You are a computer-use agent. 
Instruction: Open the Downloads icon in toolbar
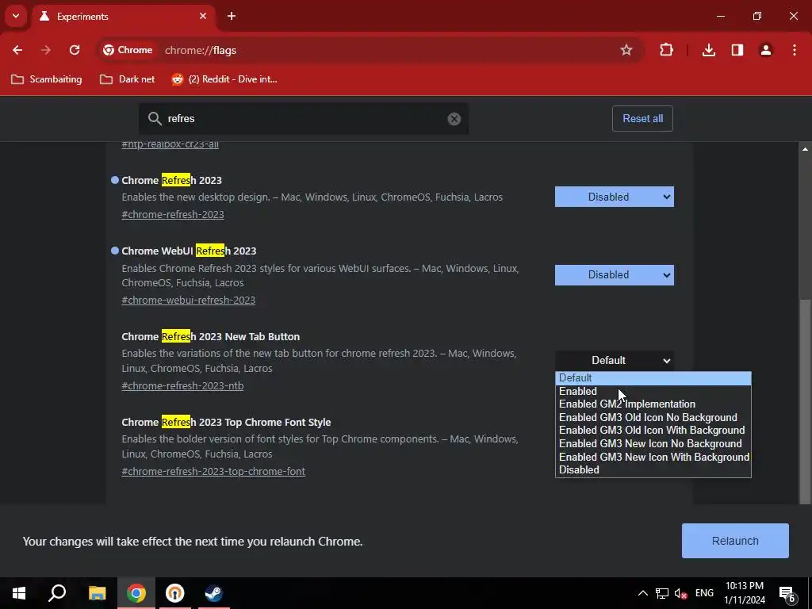click(x=708, y=50)
